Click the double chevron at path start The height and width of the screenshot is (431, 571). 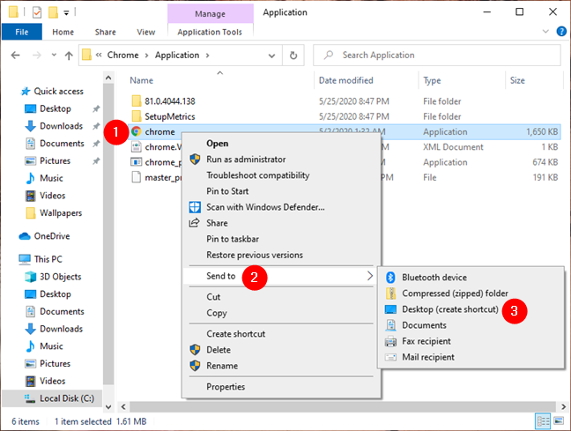[99, 55]
